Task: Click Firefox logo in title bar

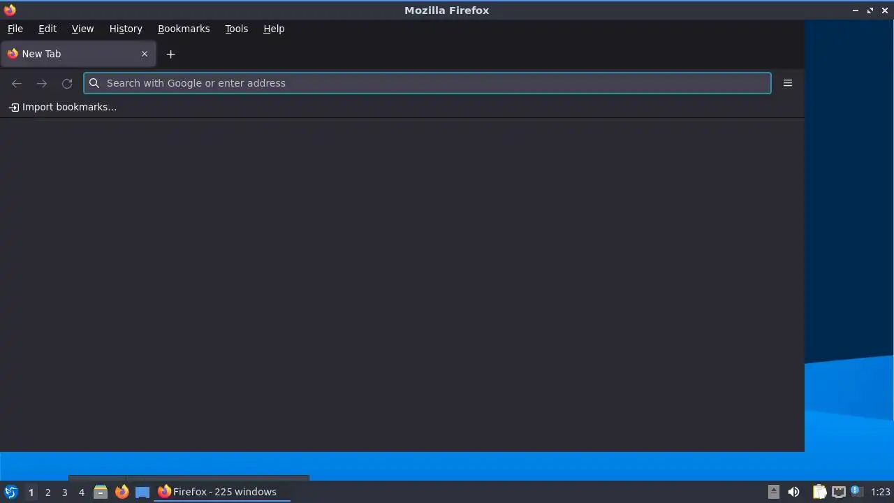Action: pyautogui.click(x=10, y=10)
